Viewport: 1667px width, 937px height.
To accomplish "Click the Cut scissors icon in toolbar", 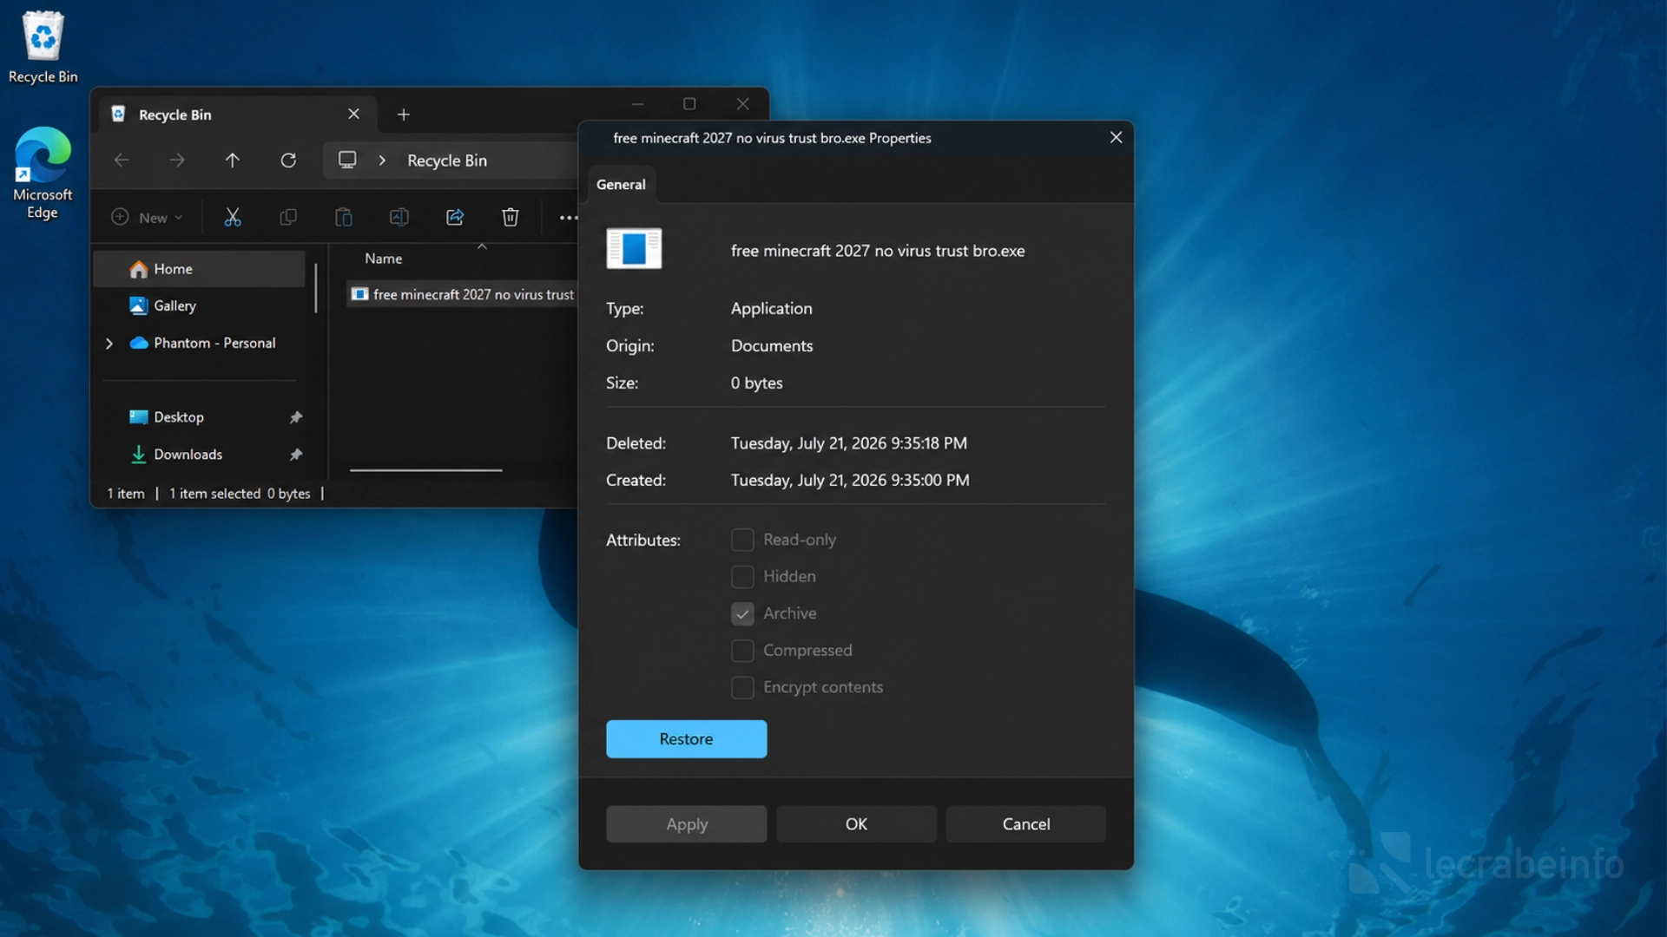I will point(232,217).
